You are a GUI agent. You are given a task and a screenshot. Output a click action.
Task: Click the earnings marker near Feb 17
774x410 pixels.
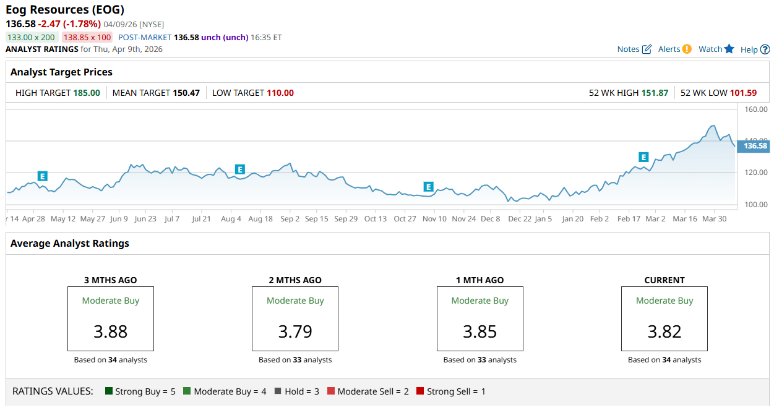pos(643,157)
